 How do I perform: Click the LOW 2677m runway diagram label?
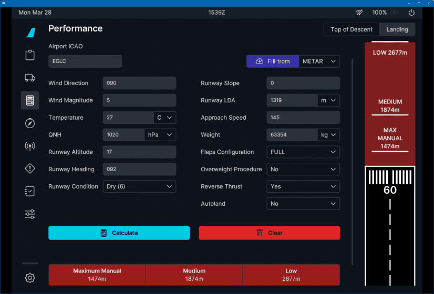[390, 52]
